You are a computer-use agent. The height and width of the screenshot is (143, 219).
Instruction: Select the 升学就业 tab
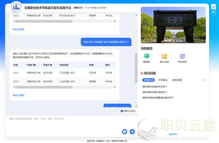pyautogui.click(x=163, y=80)
